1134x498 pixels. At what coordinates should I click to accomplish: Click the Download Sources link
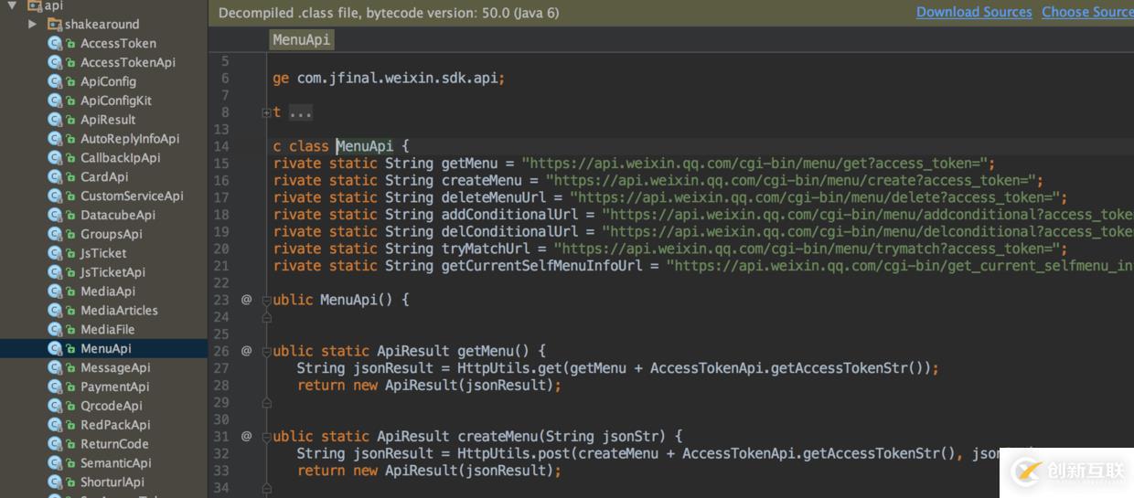coord(974,12)
